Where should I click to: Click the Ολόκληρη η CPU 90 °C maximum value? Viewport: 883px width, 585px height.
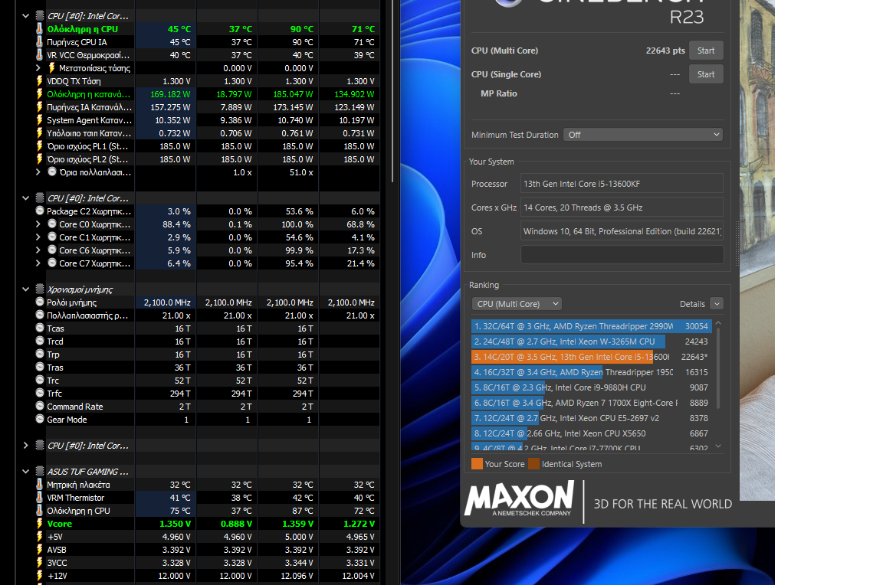[303, 28]
